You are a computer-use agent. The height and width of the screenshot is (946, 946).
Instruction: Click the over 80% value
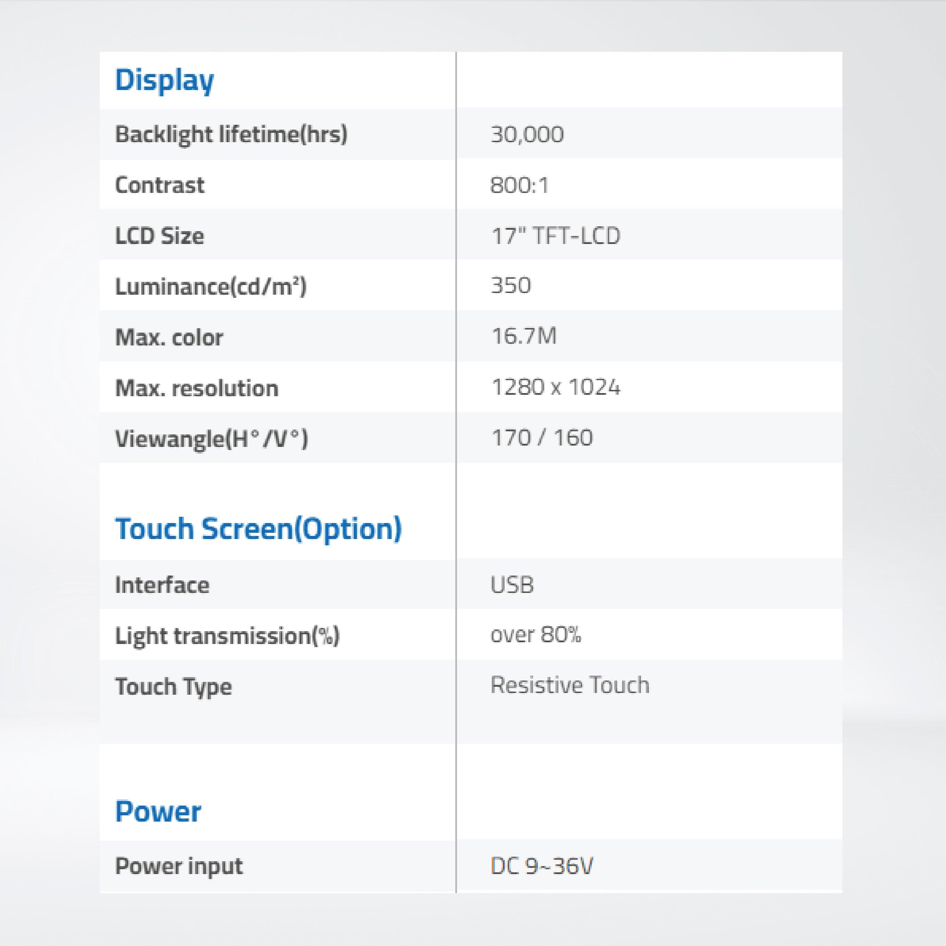536,635
